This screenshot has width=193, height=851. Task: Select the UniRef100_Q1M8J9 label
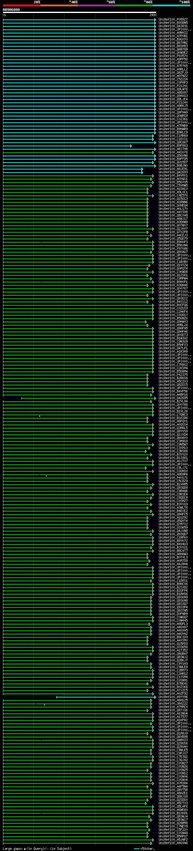pos(173,733)
